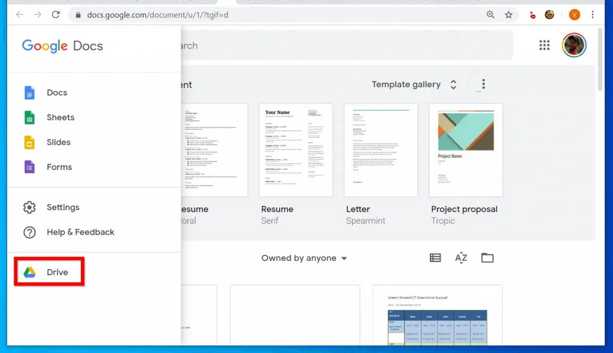Viewport: 613px width, 353px height.
Task: Open Google Docs from the sidebar
Action: pyautogui.click(x=57, y=92)
